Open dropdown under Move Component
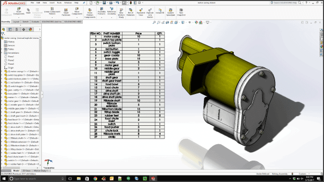 tap(77, 17)
